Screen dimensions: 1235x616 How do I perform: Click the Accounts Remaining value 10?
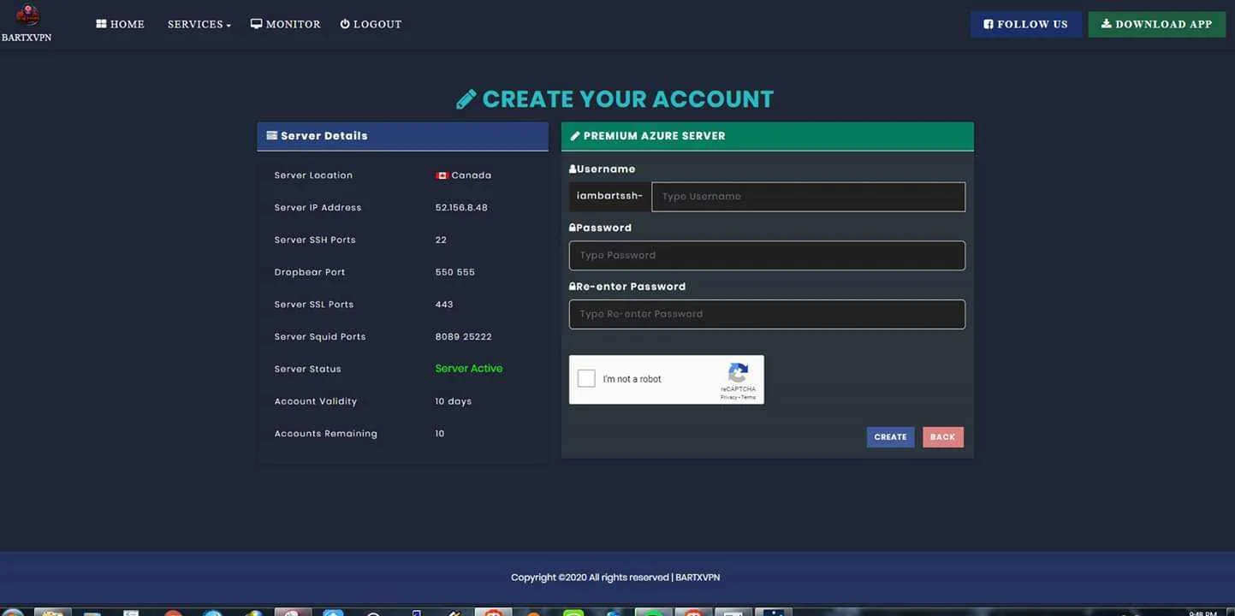(440, 434)
